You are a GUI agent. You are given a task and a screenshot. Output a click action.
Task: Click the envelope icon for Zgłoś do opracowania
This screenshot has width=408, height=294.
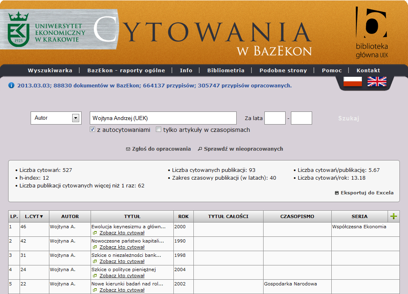[128, 149]
